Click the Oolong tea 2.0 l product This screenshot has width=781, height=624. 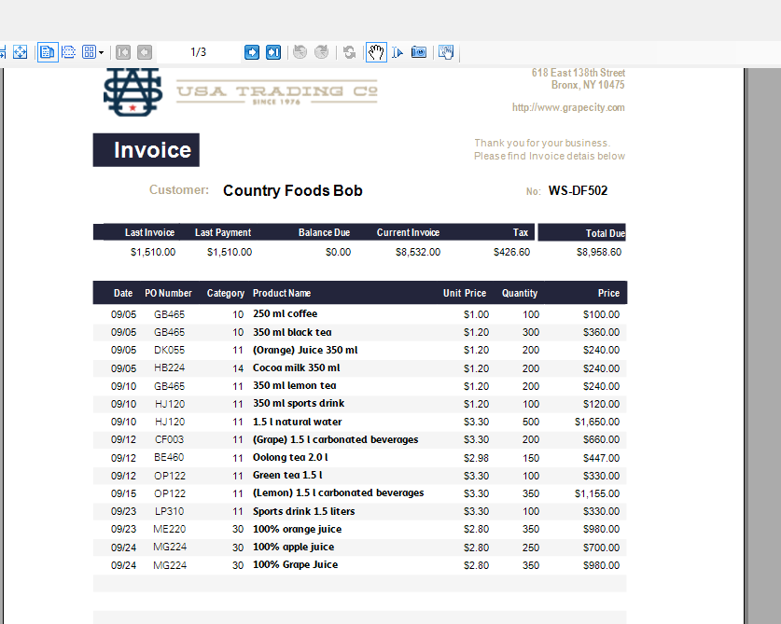(x=290, y=458)
